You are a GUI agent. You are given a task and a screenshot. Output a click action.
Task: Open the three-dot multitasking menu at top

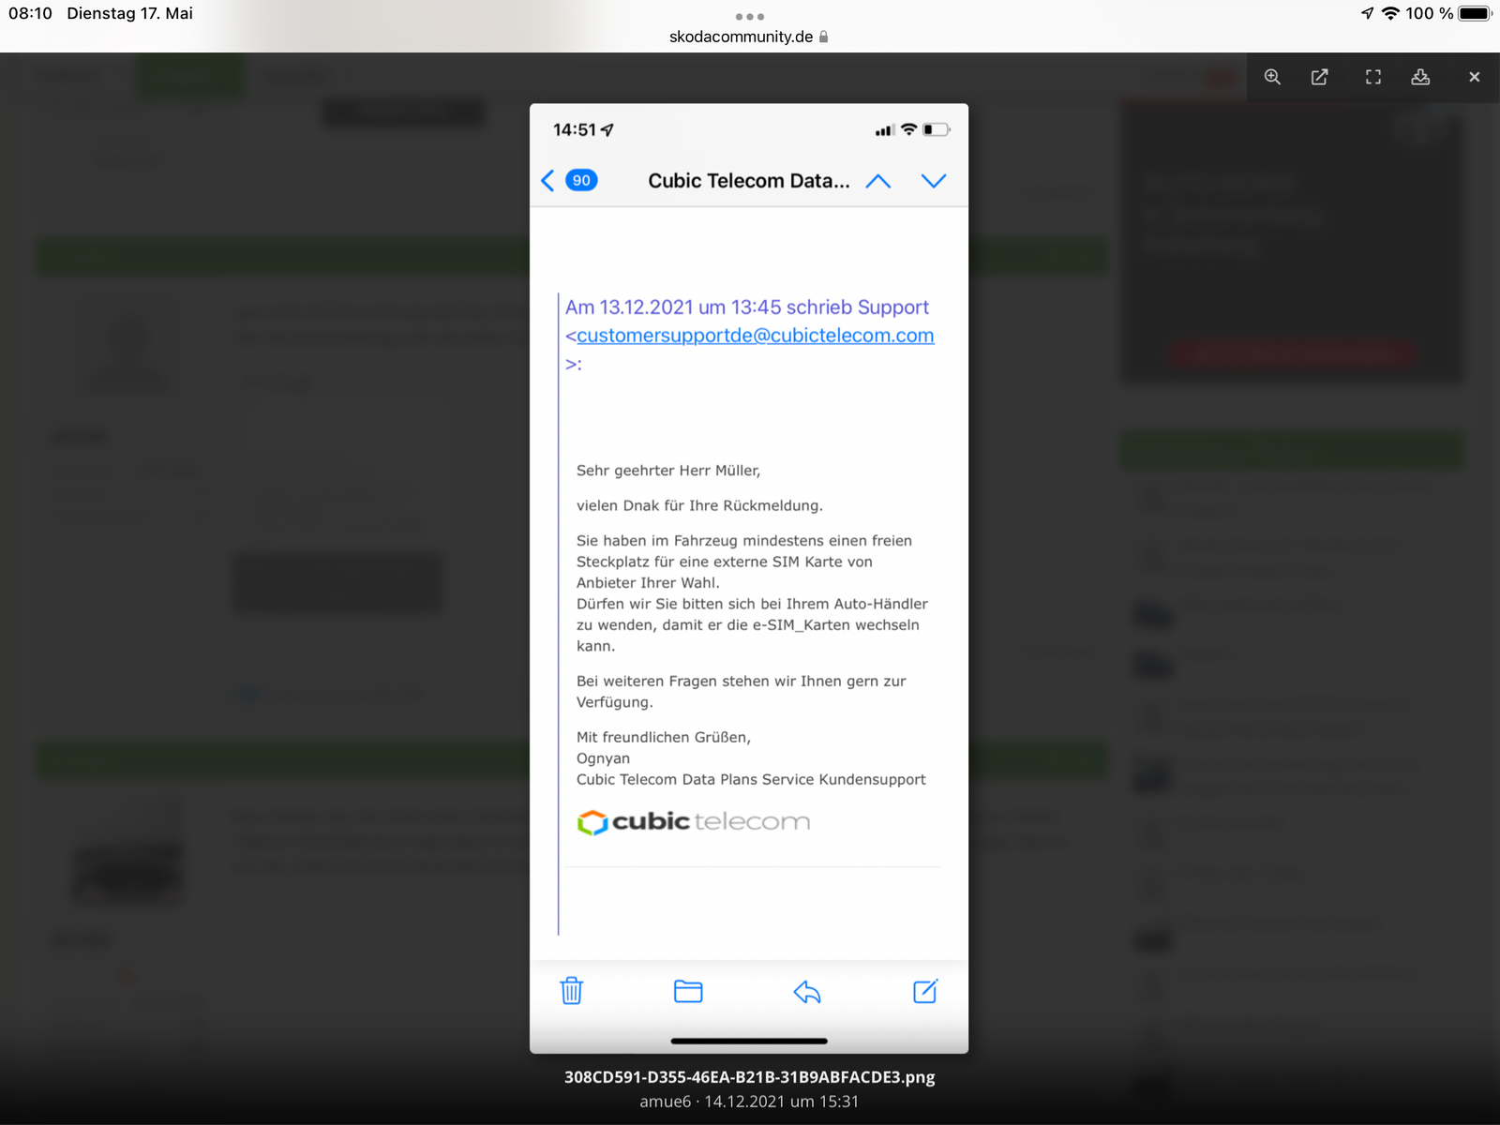click(x=750, y=16)
